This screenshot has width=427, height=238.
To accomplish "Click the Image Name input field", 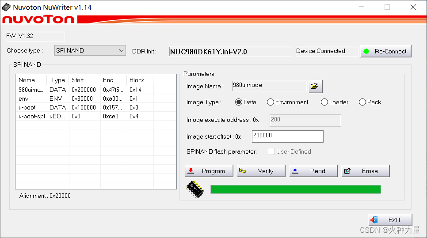I will pos(269,86).
